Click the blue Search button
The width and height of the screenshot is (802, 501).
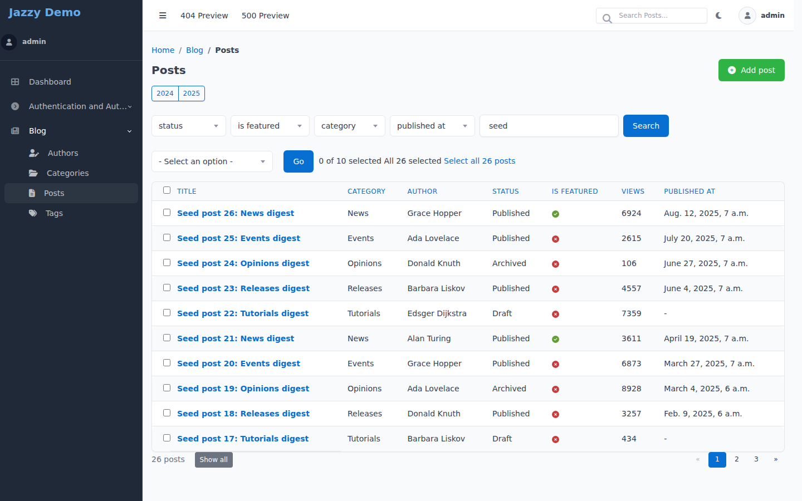(x=646, y=126)
